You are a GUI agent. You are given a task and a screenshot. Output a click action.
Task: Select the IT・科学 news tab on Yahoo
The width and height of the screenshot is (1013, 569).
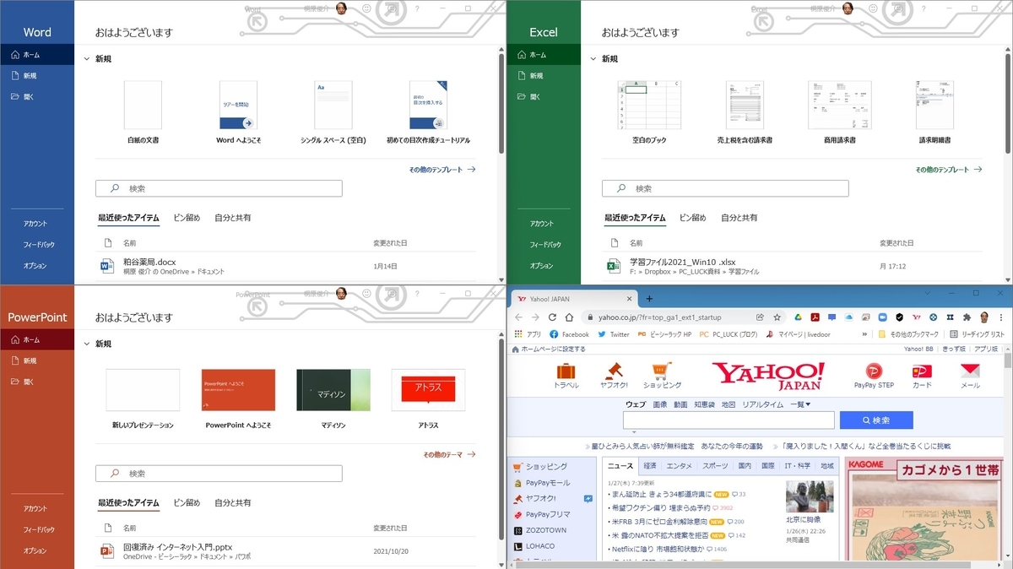pyautogui.click(x=797, y=466)
